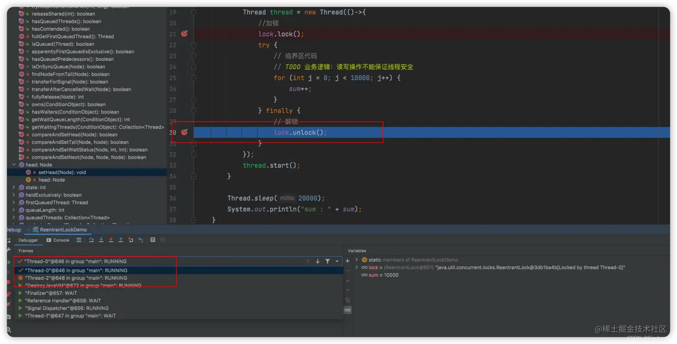The image size is (677, 344).
Task: Click thread.start() on line 33
Action: (271, 165)
